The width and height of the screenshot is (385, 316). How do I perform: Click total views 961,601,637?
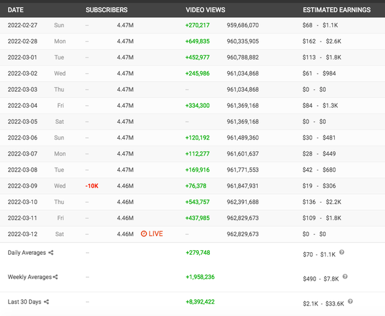pyautogui.click(x=243, y=154)
